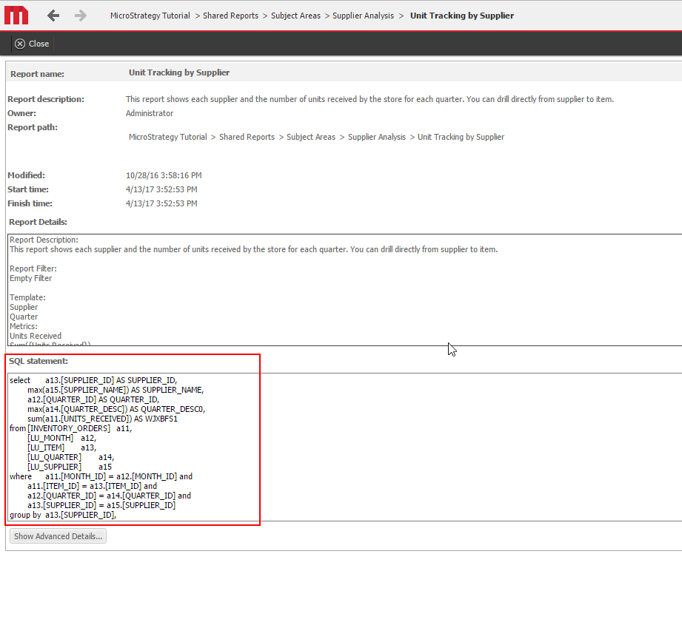
Task: Open Supplier Analysis in top breadcrumb
Action: point(363,16)
